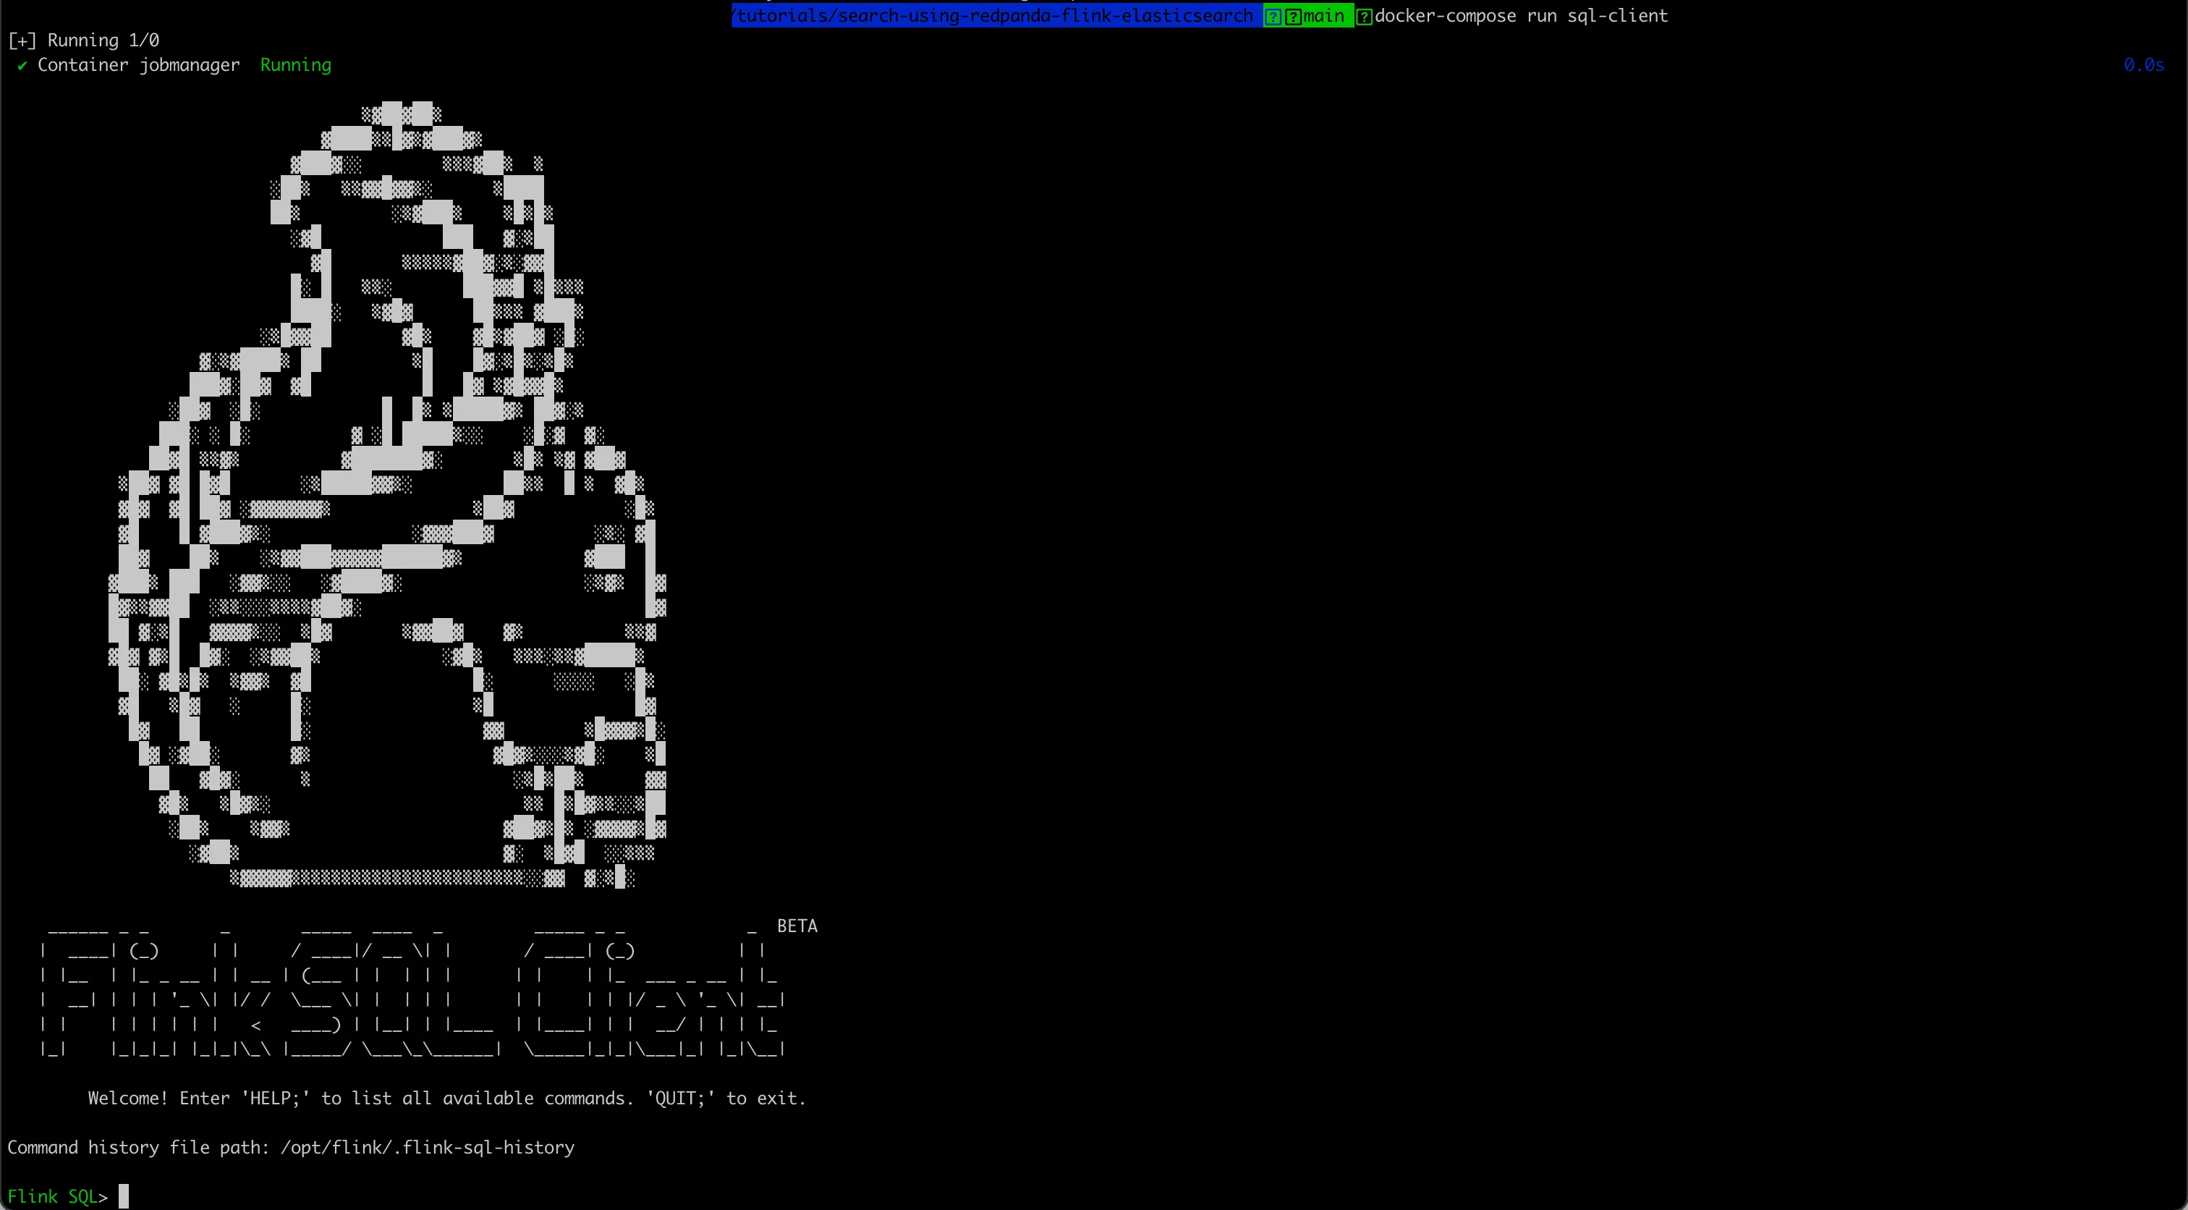Click the Flink SQL input field
The image size is (2188, 1210).
[125, 1196]
